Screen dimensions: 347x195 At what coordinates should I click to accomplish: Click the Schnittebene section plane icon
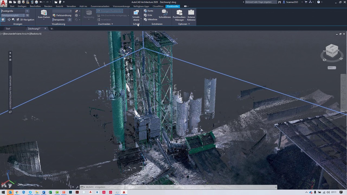point(136,13)
